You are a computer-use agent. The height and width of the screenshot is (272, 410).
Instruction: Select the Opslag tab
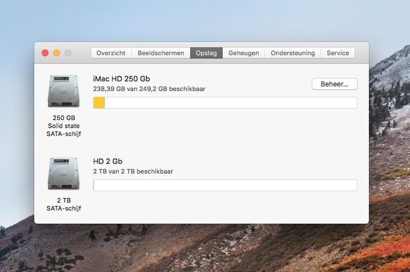[x=206, y=53]
